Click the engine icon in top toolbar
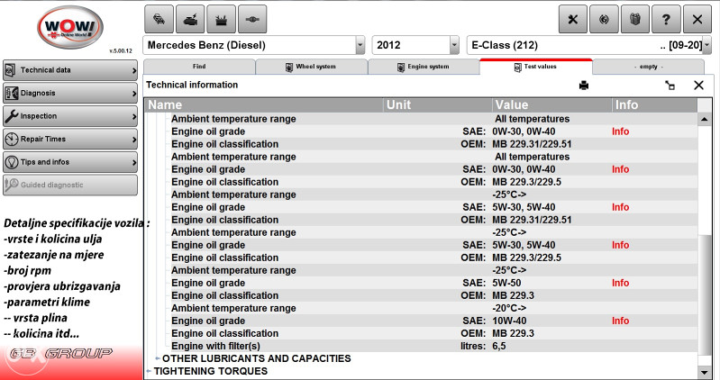 (x=190, y=19)
